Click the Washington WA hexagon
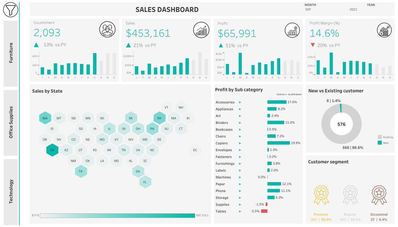 point(45,118)
